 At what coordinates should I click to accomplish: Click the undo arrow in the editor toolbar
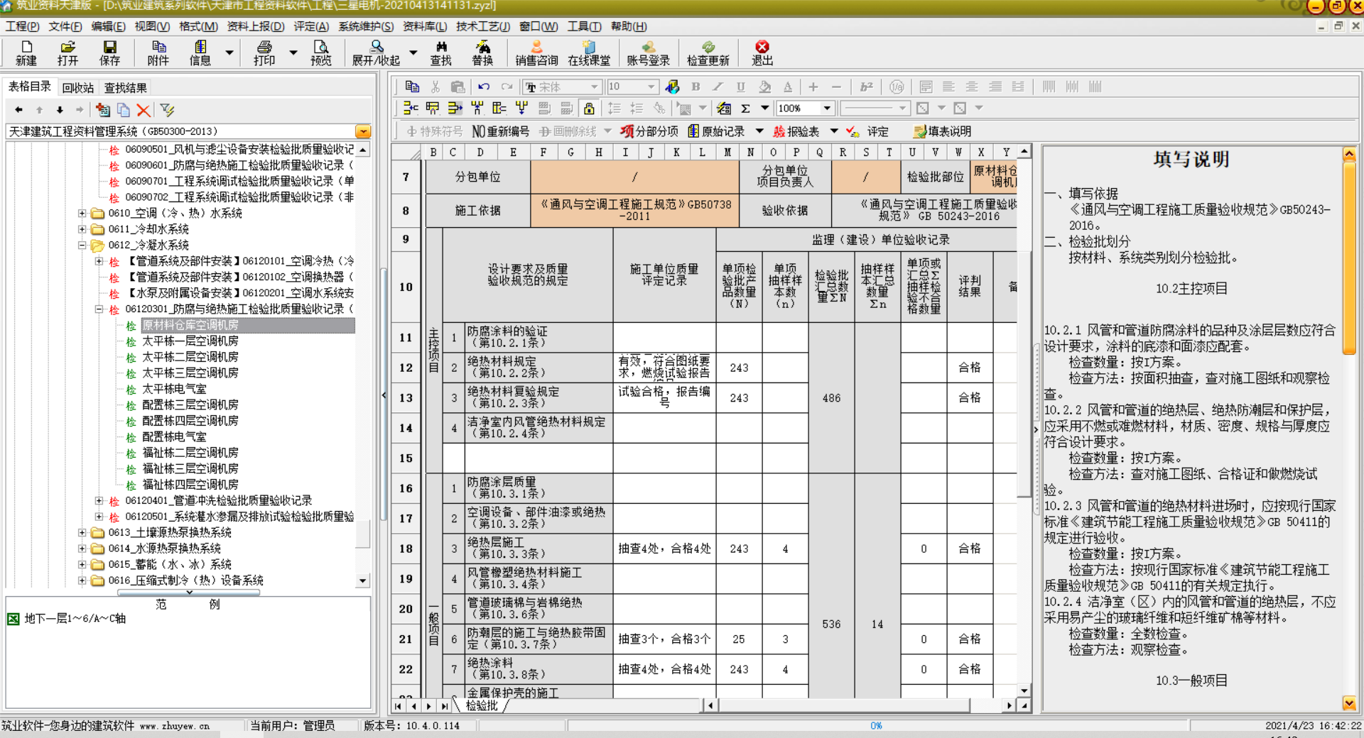click(484, 87)
